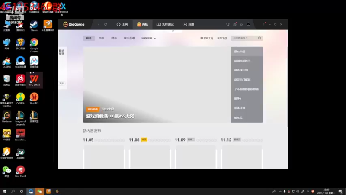Open Google Chrome desktop shortcut

tap(34, 45)
